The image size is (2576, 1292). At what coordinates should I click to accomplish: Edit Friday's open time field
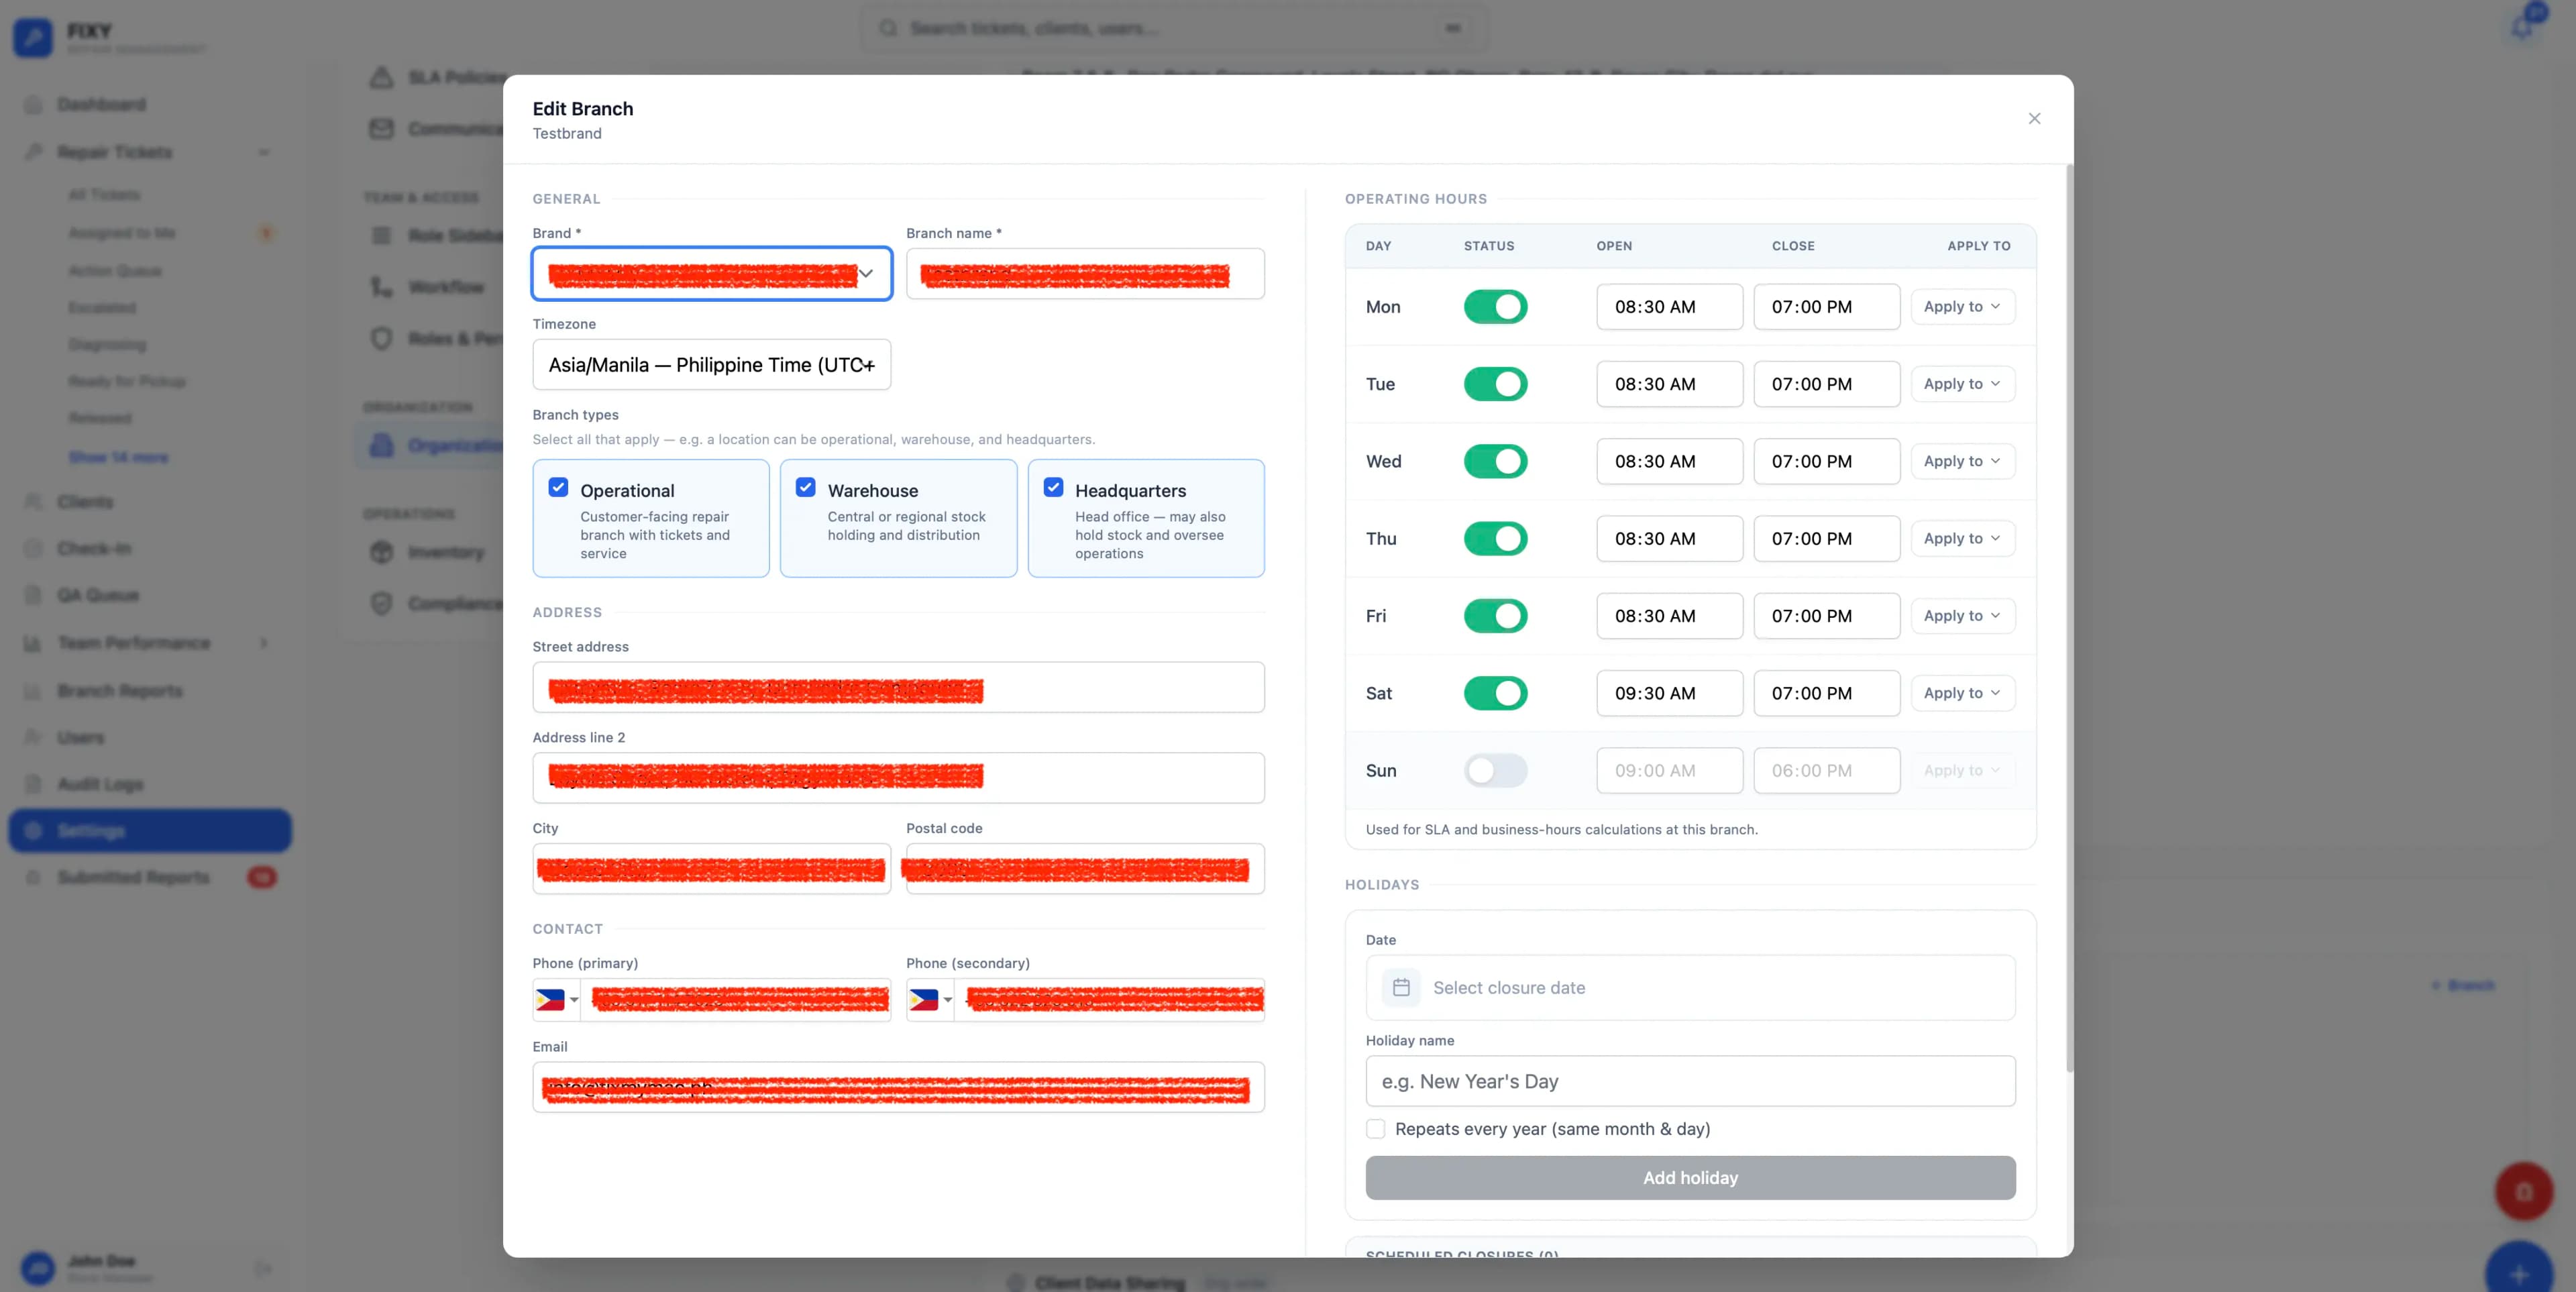tap(1669, 616)
